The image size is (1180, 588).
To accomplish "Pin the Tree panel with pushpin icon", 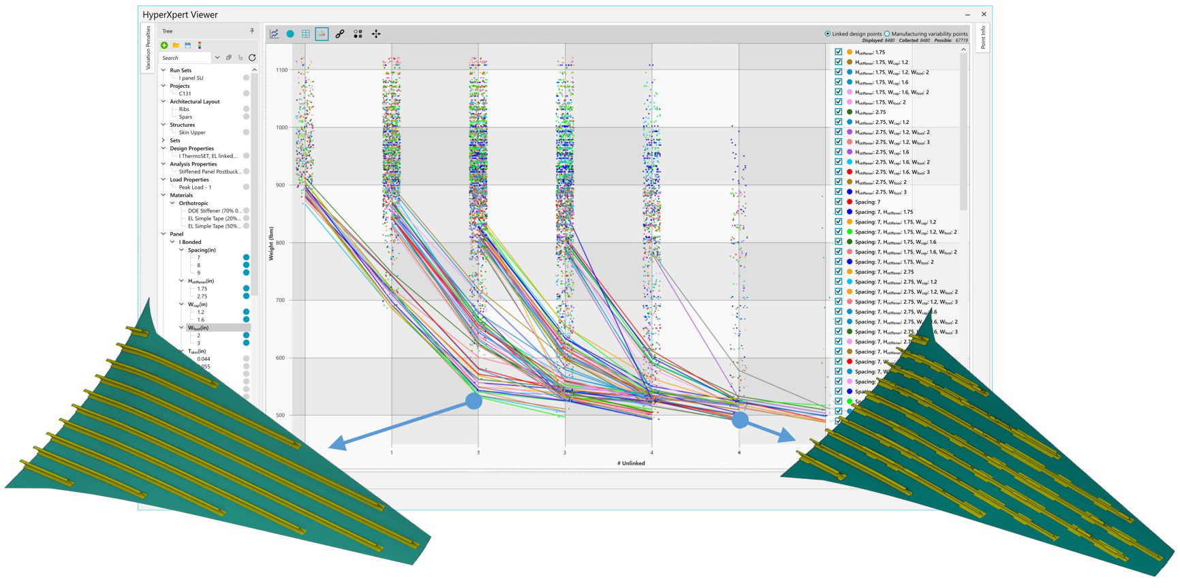I will [x=252, y=31].
